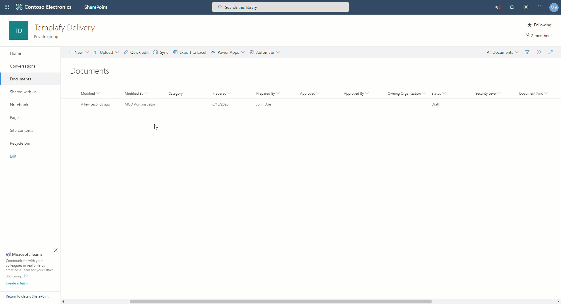The height and width of the screenshot is (304, 561).
Task: Open the Approved column menu
Action: [x=310, y=94]
